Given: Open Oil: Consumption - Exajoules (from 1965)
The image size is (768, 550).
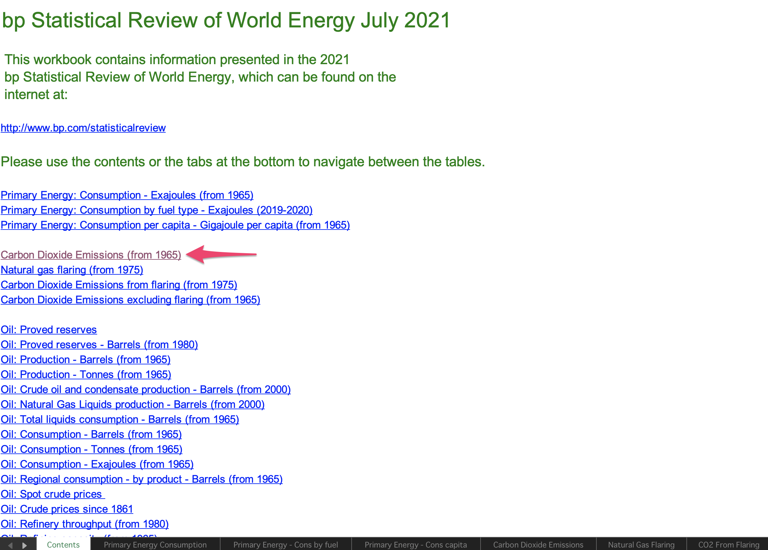Looking at the screenshot, I should pyautogui.click(x=97, y=464).
